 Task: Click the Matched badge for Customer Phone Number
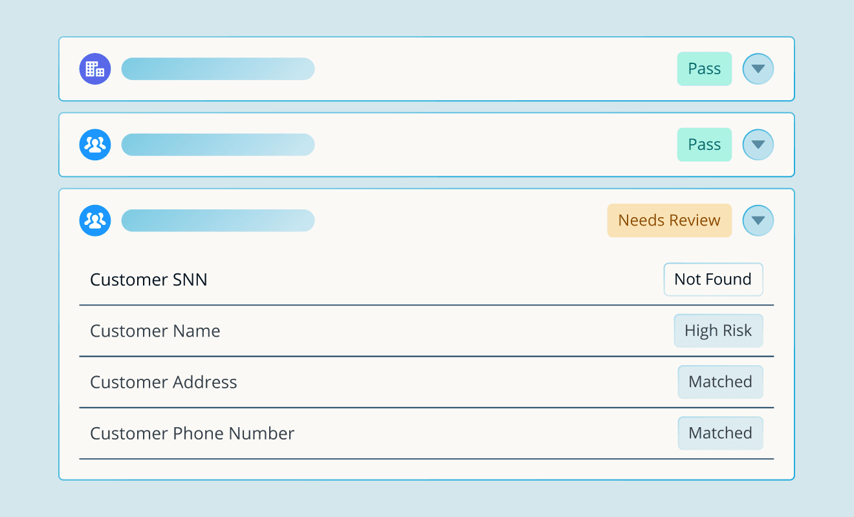point(720,433)
